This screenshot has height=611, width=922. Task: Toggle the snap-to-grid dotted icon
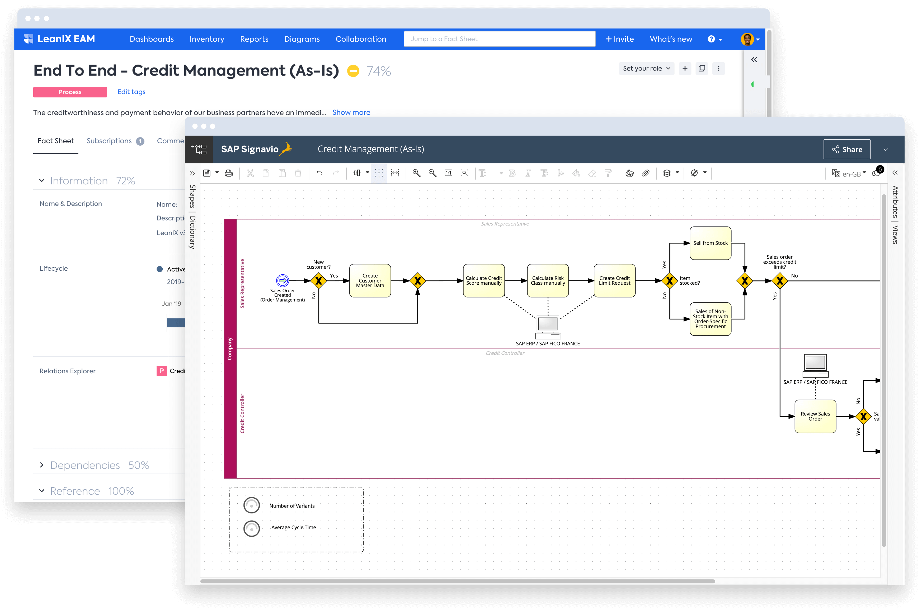click(x=379, y=173)
